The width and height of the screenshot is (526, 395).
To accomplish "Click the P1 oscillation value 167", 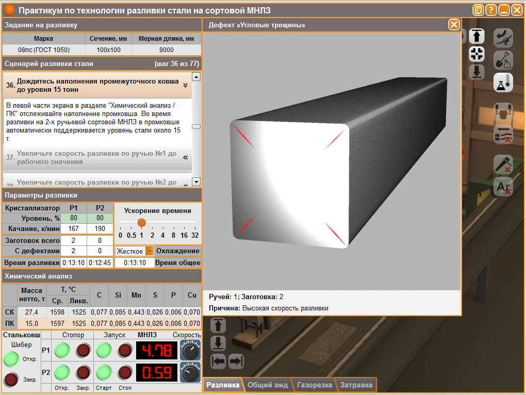I will click(73, 228).
